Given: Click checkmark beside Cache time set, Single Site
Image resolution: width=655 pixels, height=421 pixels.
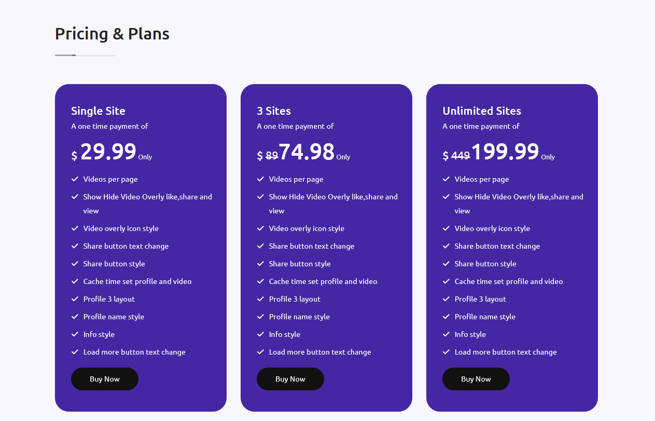Looking at the screenshot, I should pos(75,281).
